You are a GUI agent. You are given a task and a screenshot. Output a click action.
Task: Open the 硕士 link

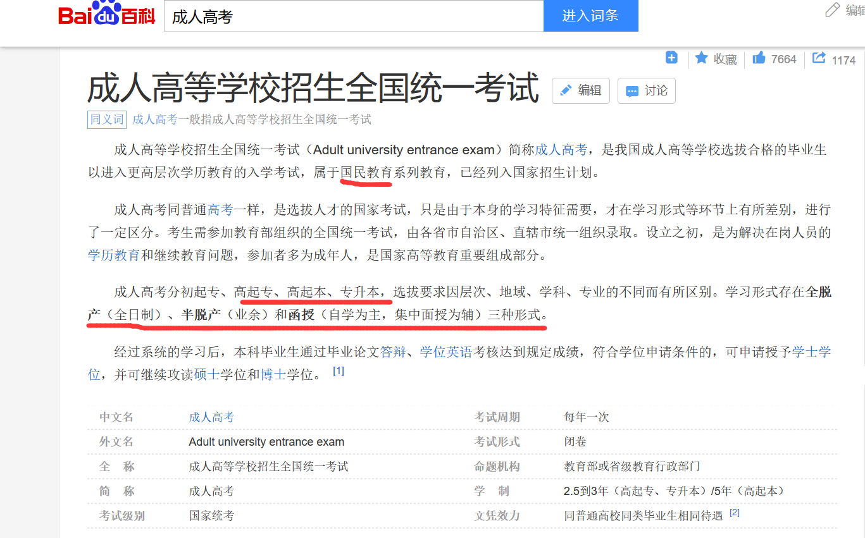pos(207,374)
